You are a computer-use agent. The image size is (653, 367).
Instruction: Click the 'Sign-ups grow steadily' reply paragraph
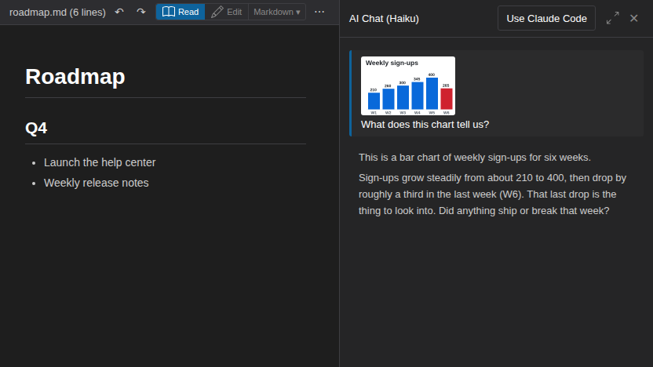click(x=493, y=194)
